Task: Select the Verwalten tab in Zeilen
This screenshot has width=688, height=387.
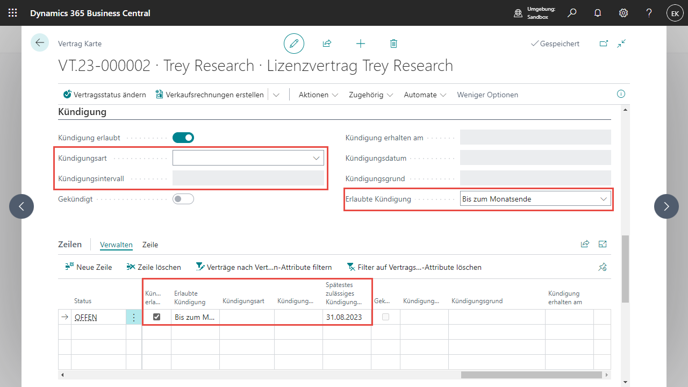Action: click(x=116, y=245)
